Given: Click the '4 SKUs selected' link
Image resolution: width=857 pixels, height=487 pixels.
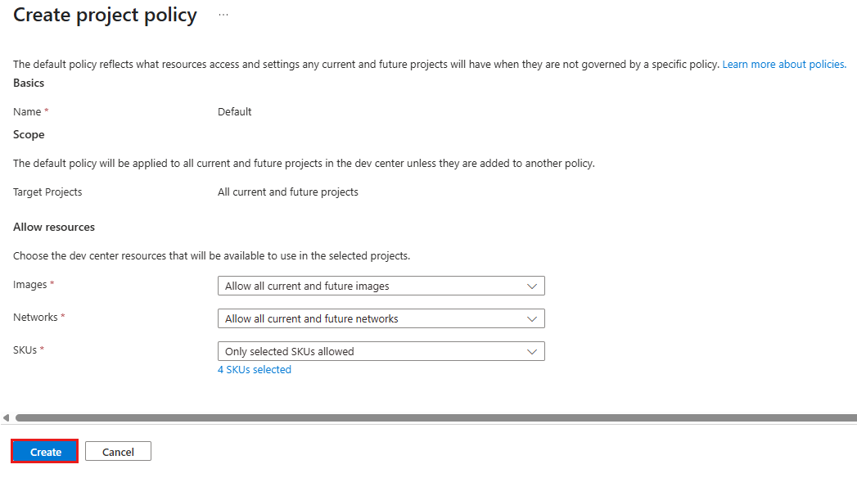Looking at the screenshot, I should point(254,369).
